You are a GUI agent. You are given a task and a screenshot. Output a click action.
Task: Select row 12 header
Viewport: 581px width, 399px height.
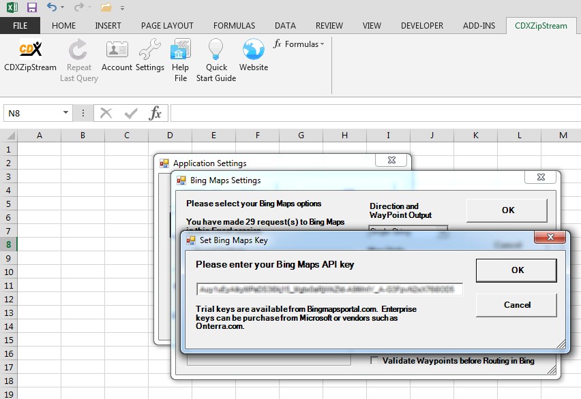[x=8, y=299]
